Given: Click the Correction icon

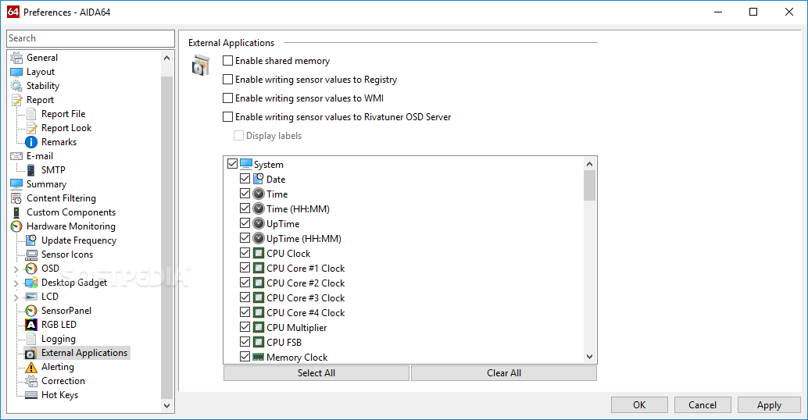Looking at the screenshot, I should click(x=31, y=381).
